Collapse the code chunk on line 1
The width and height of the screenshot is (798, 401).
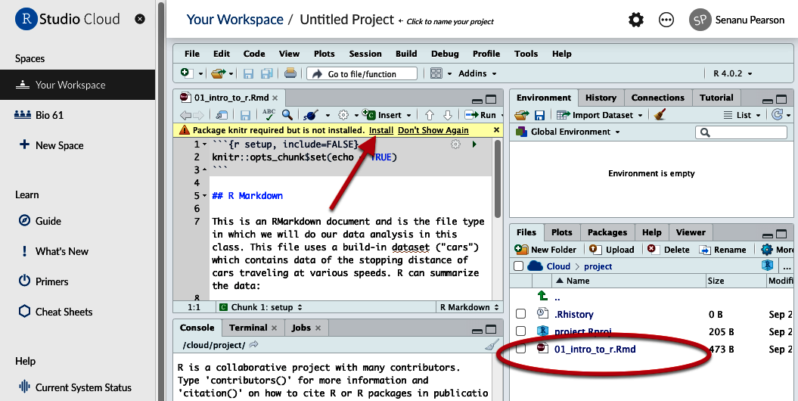pos(204,145)
